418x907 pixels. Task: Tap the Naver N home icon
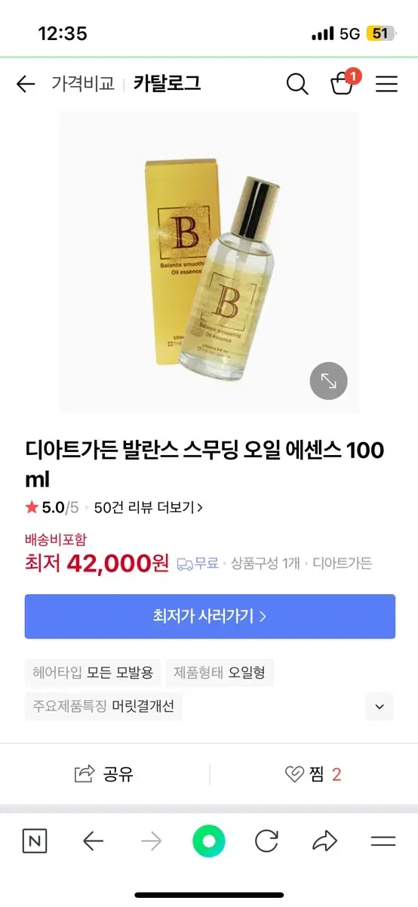coord(35,841)
